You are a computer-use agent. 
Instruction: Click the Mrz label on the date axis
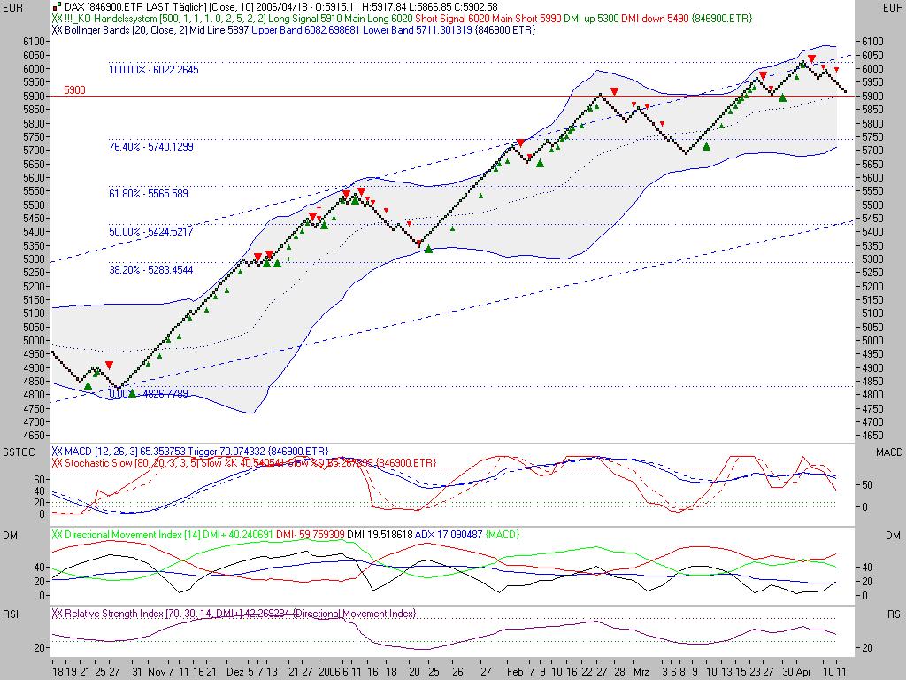(641, 671)
